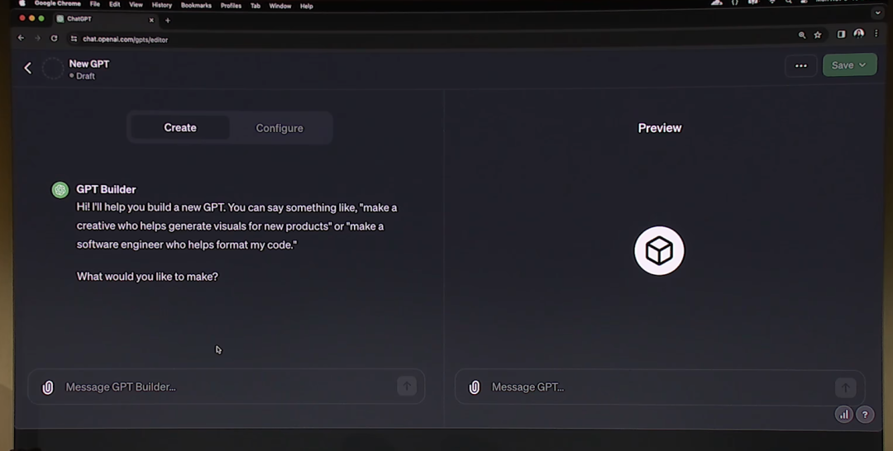Open the Apple menu
Viewport: 893px width, 451px height.
click(22, 3)
